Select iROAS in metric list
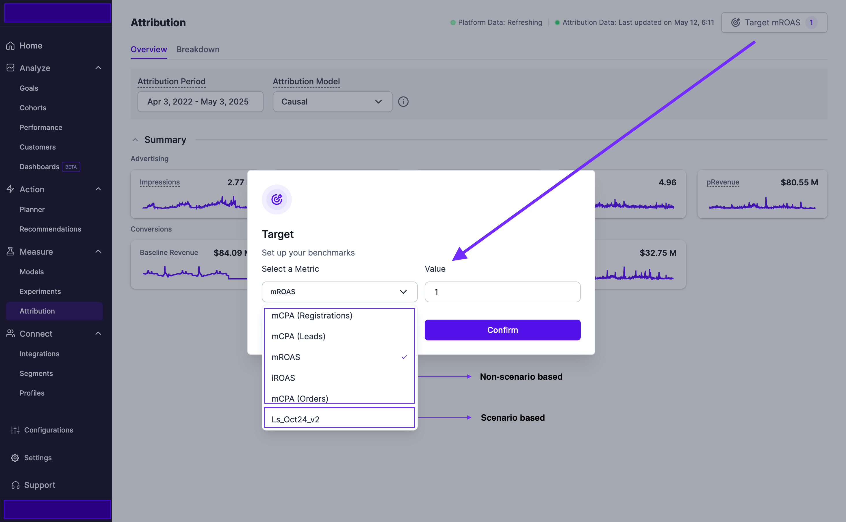This screenshot has height=522, width=846. (283, 378)
